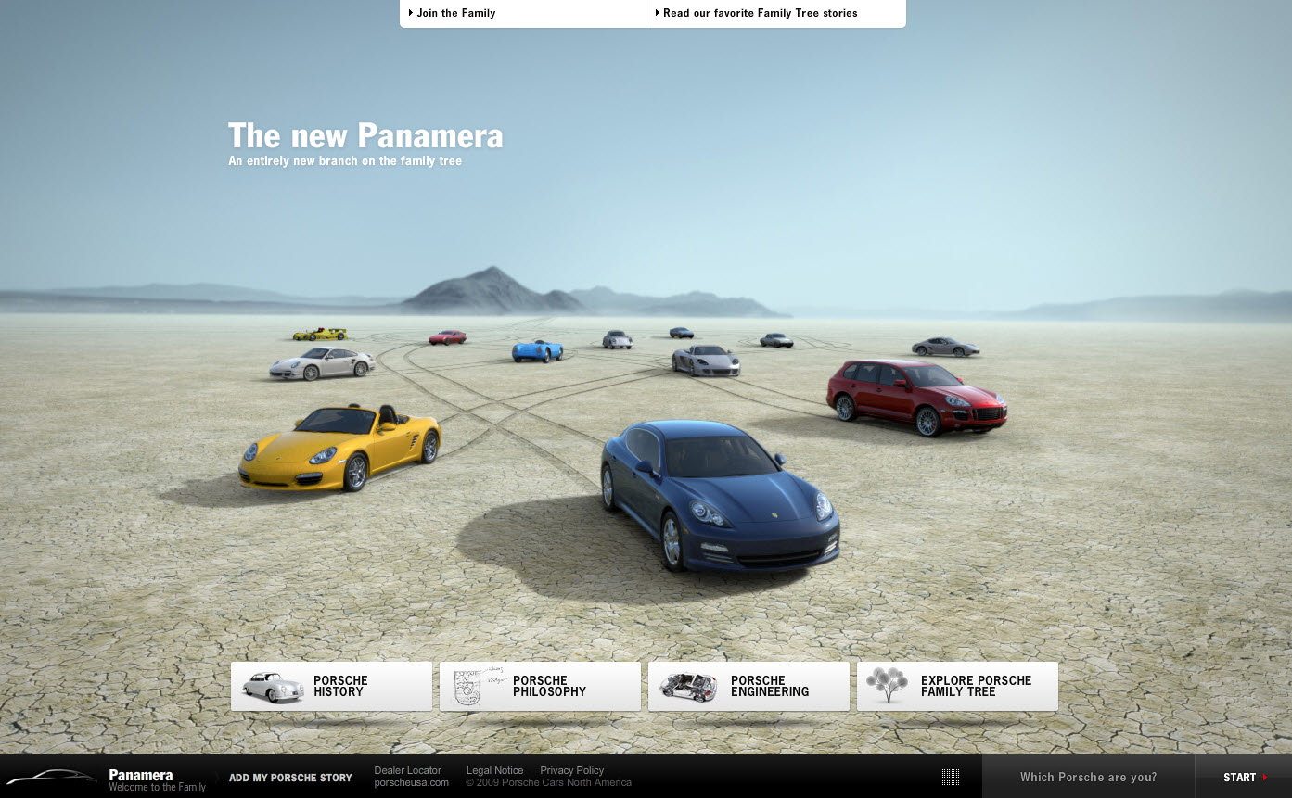This screenshot has width=1292, height=798.
Task: Click the START button
Action: [1243, 777]
